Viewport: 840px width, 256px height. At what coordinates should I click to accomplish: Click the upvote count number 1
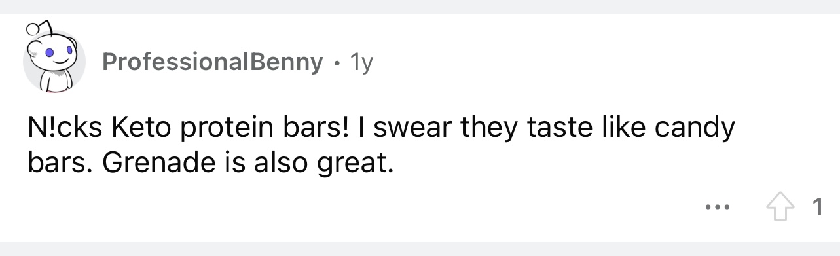click(816, 209)
